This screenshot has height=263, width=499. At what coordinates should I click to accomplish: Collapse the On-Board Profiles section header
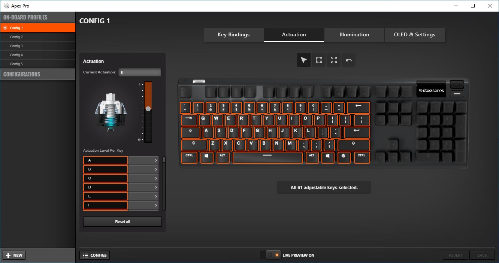[38, 17]
